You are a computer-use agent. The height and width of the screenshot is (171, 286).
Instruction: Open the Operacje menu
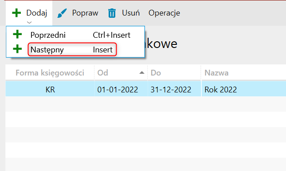click(164, 13)
